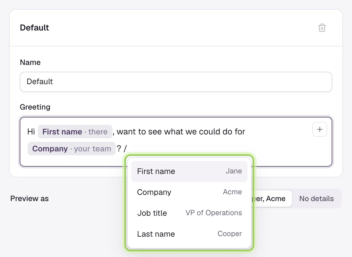
Task: Click the plus button in Greeting field
Action: click(320, 130)
